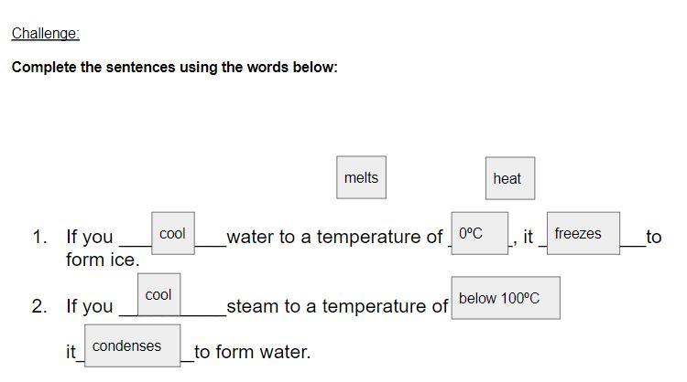687x382 pixels.
Task: Click the list number "1."
Action: [38, 238]
